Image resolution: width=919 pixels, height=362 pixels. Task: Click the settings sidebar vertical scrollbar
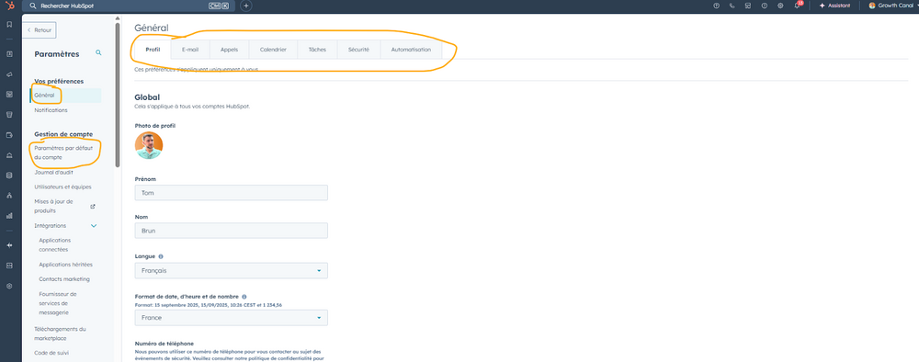click(118, 95)
